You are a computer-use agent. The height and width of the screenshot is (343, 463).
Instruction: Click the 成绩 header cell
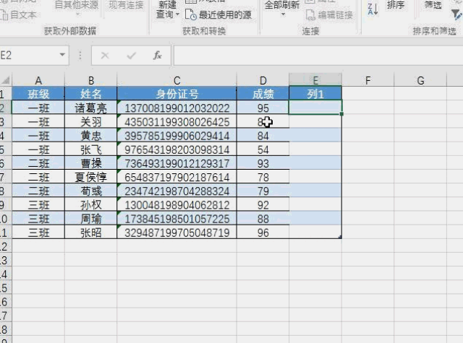[x=263, y=93]
